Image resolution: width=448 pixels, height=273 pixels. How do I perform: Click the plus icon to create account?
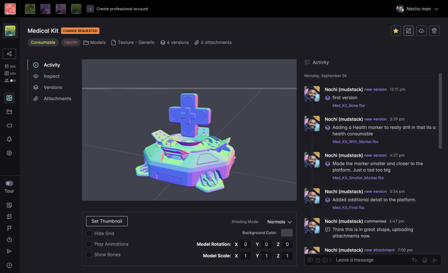point(90,9)
